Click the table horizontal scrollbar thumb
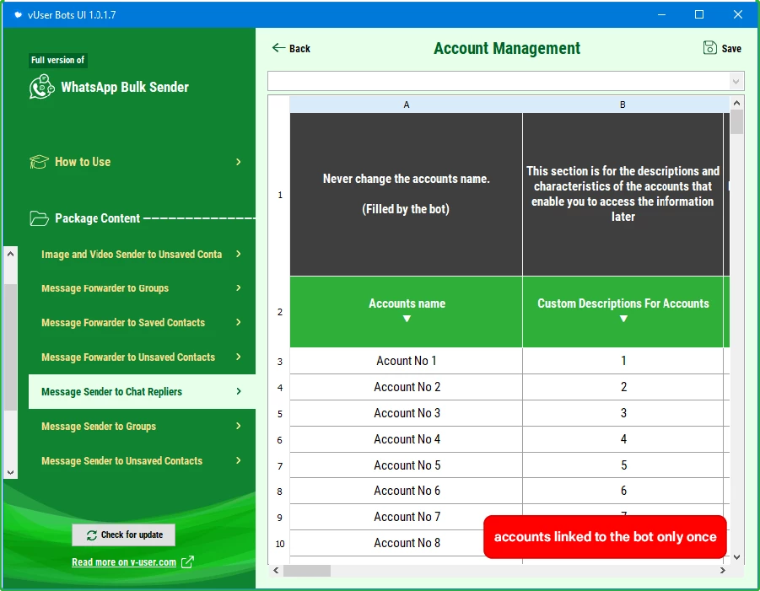The width and height of the screenshot is (760, 591). 307,570
